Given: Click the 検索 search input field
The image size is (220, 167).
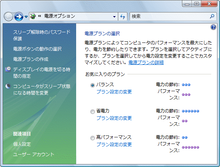Looking at the screenshot, I should (x=169, y=16).
